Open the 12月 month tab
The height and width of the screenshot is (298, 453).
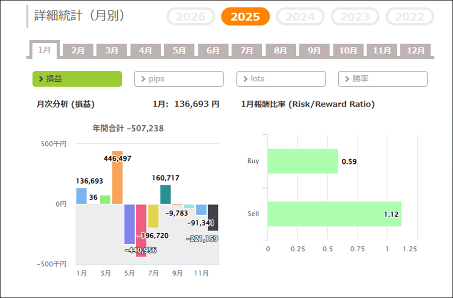tap(415, 50)
